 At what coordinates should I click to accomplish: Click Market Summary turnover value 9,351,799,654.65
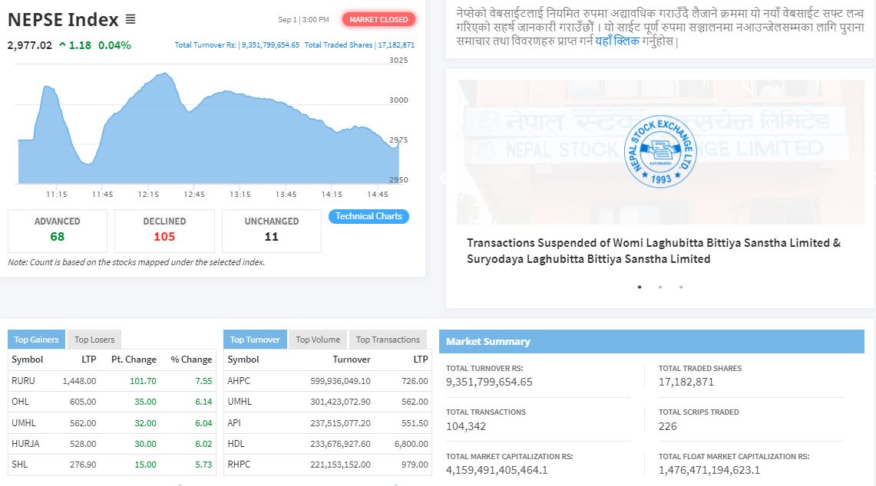pos(489,383)
